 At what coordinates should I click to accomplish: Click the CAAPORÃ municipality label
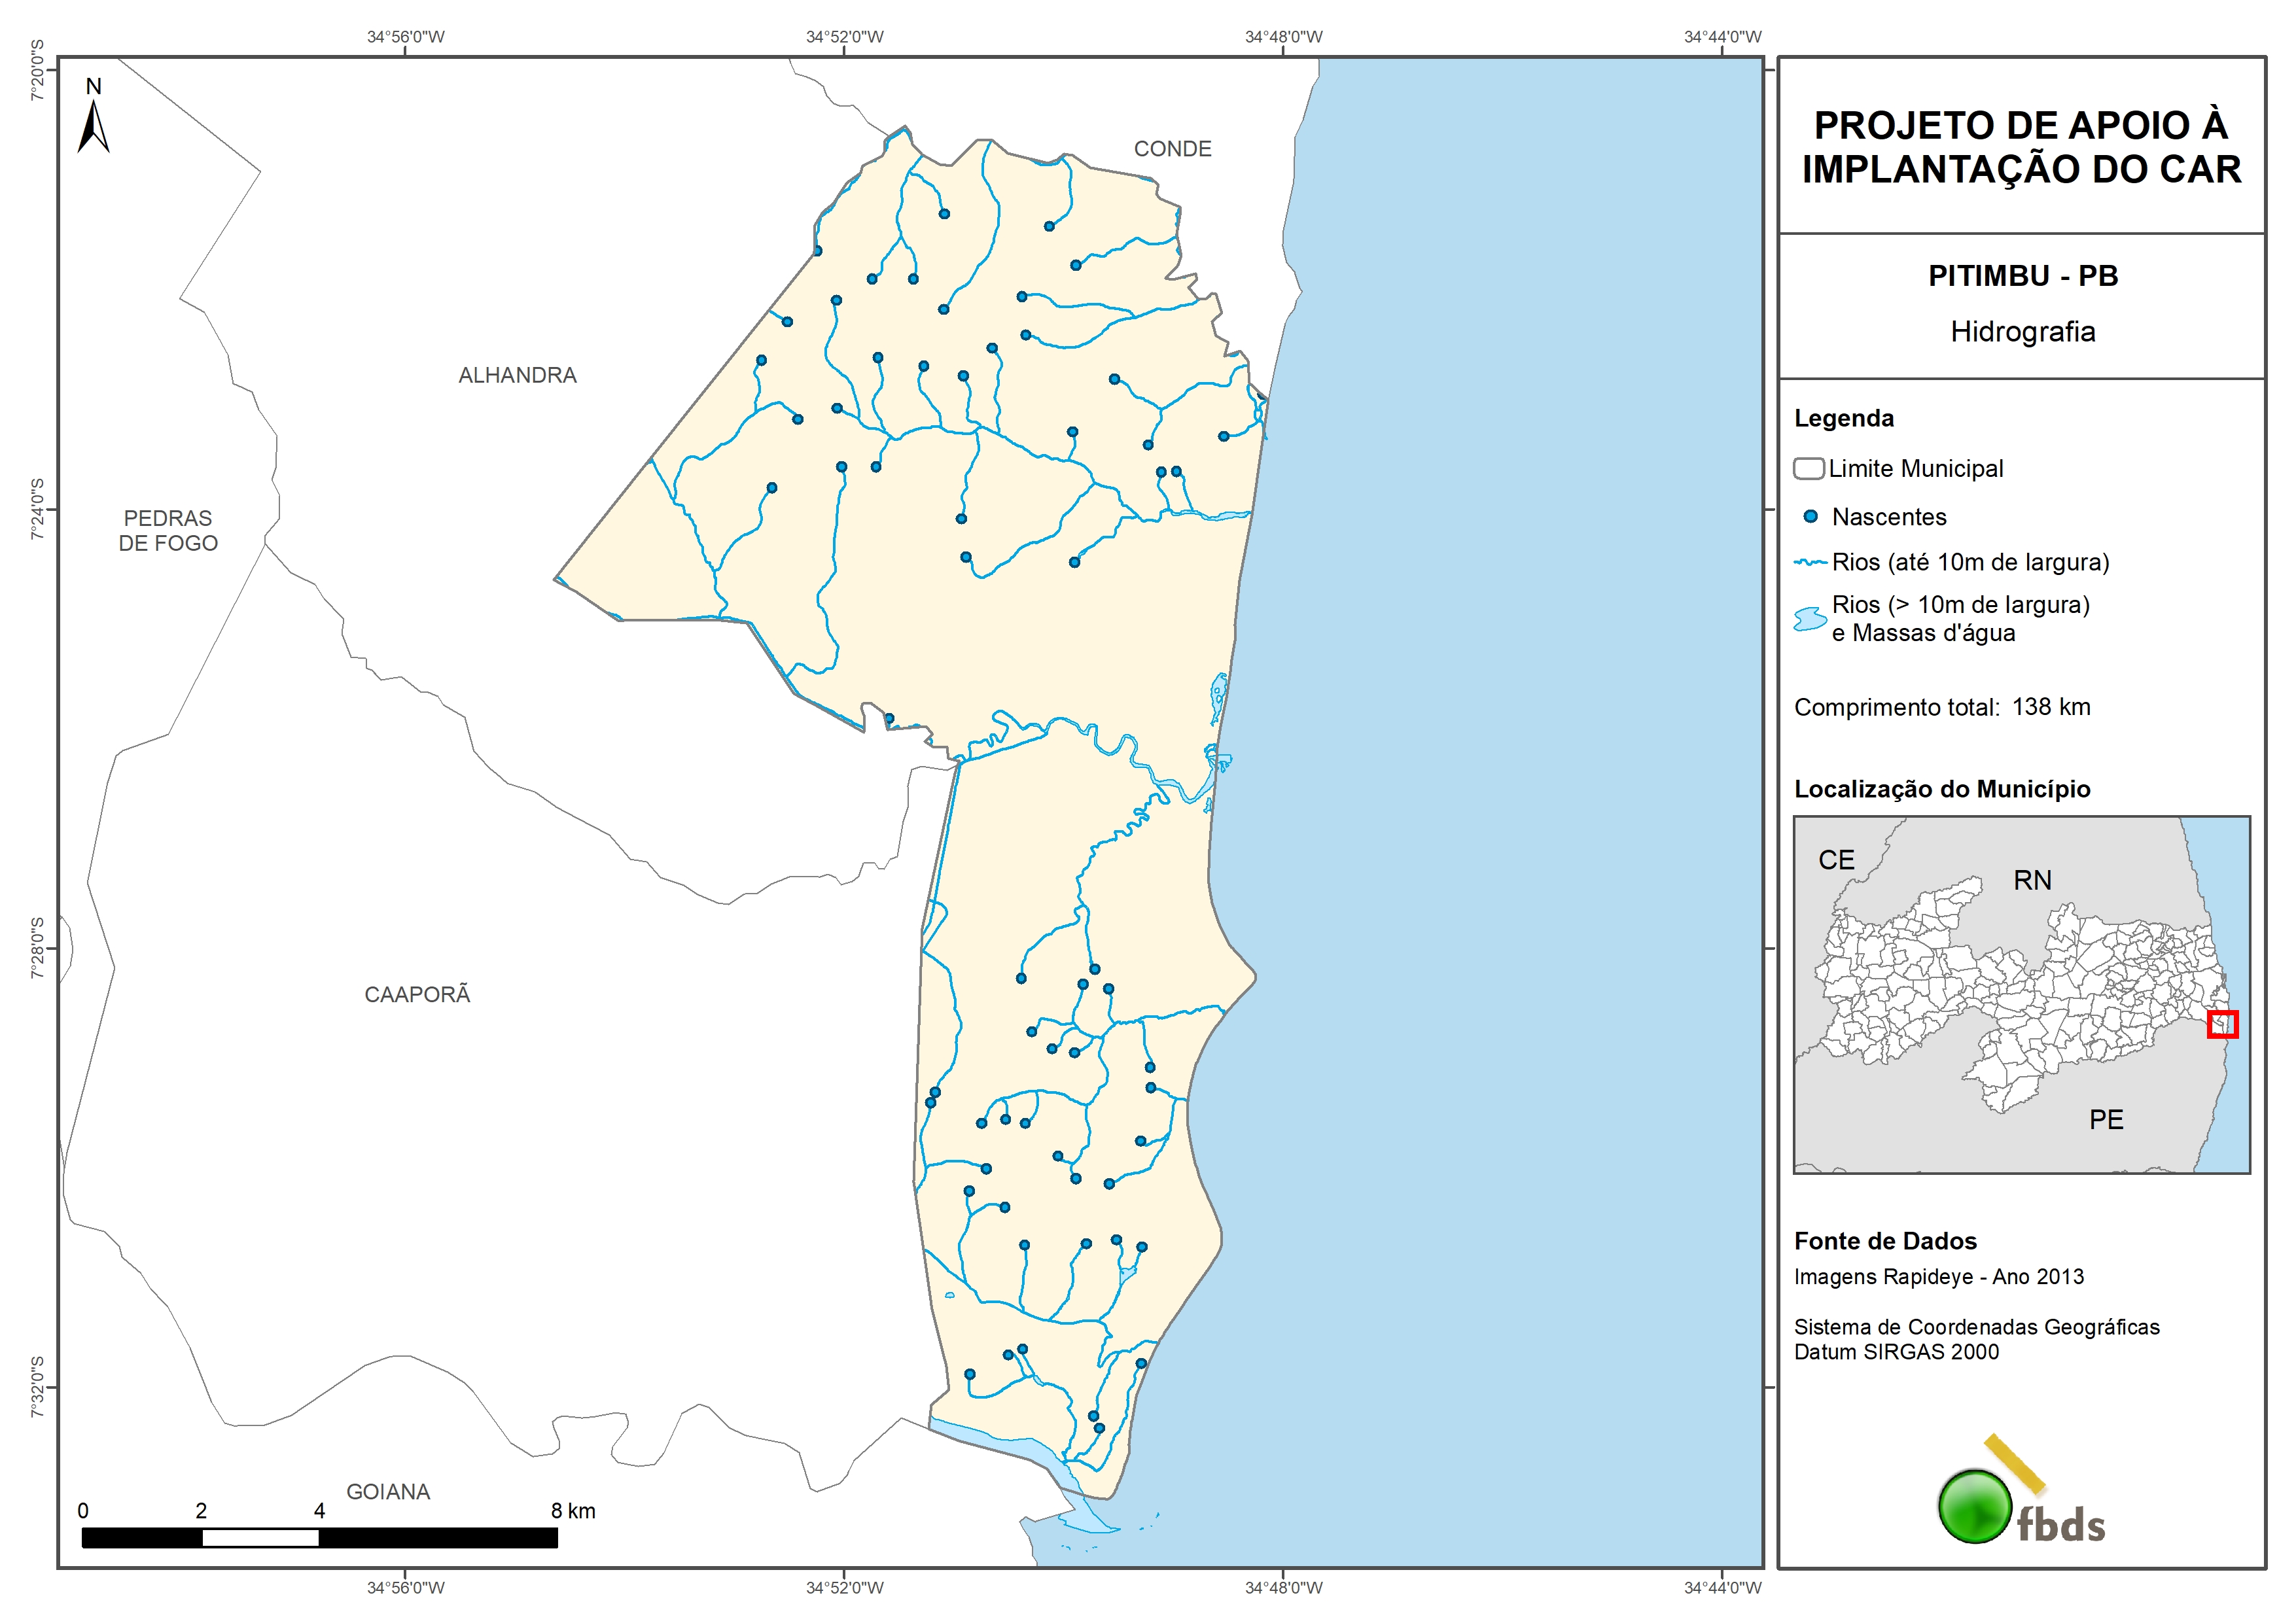[417, 994]
